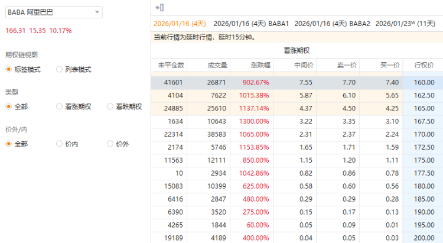Select 看涨期权 type radio option
The height and width of the screenshot is (243, 443).
(59, 106)
